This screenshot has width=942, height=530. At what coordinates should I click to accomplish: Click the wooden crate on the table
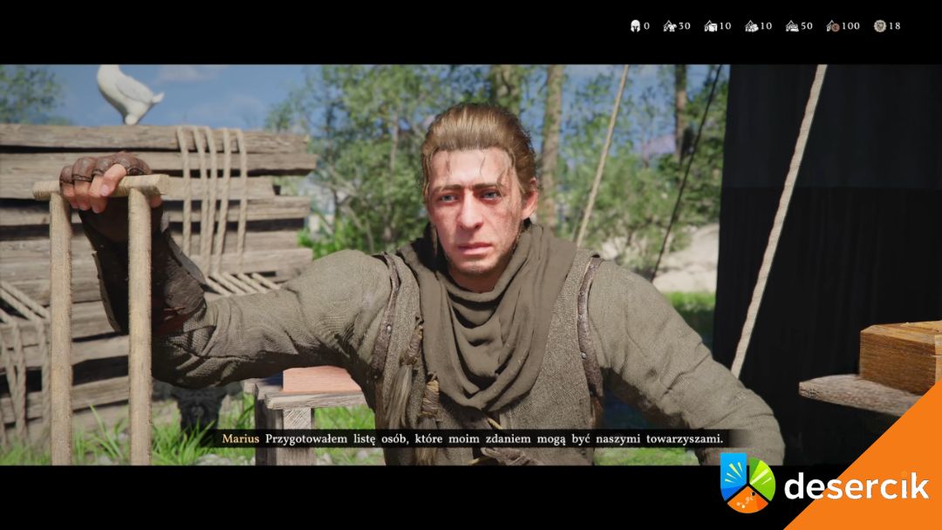click(900, 356)
